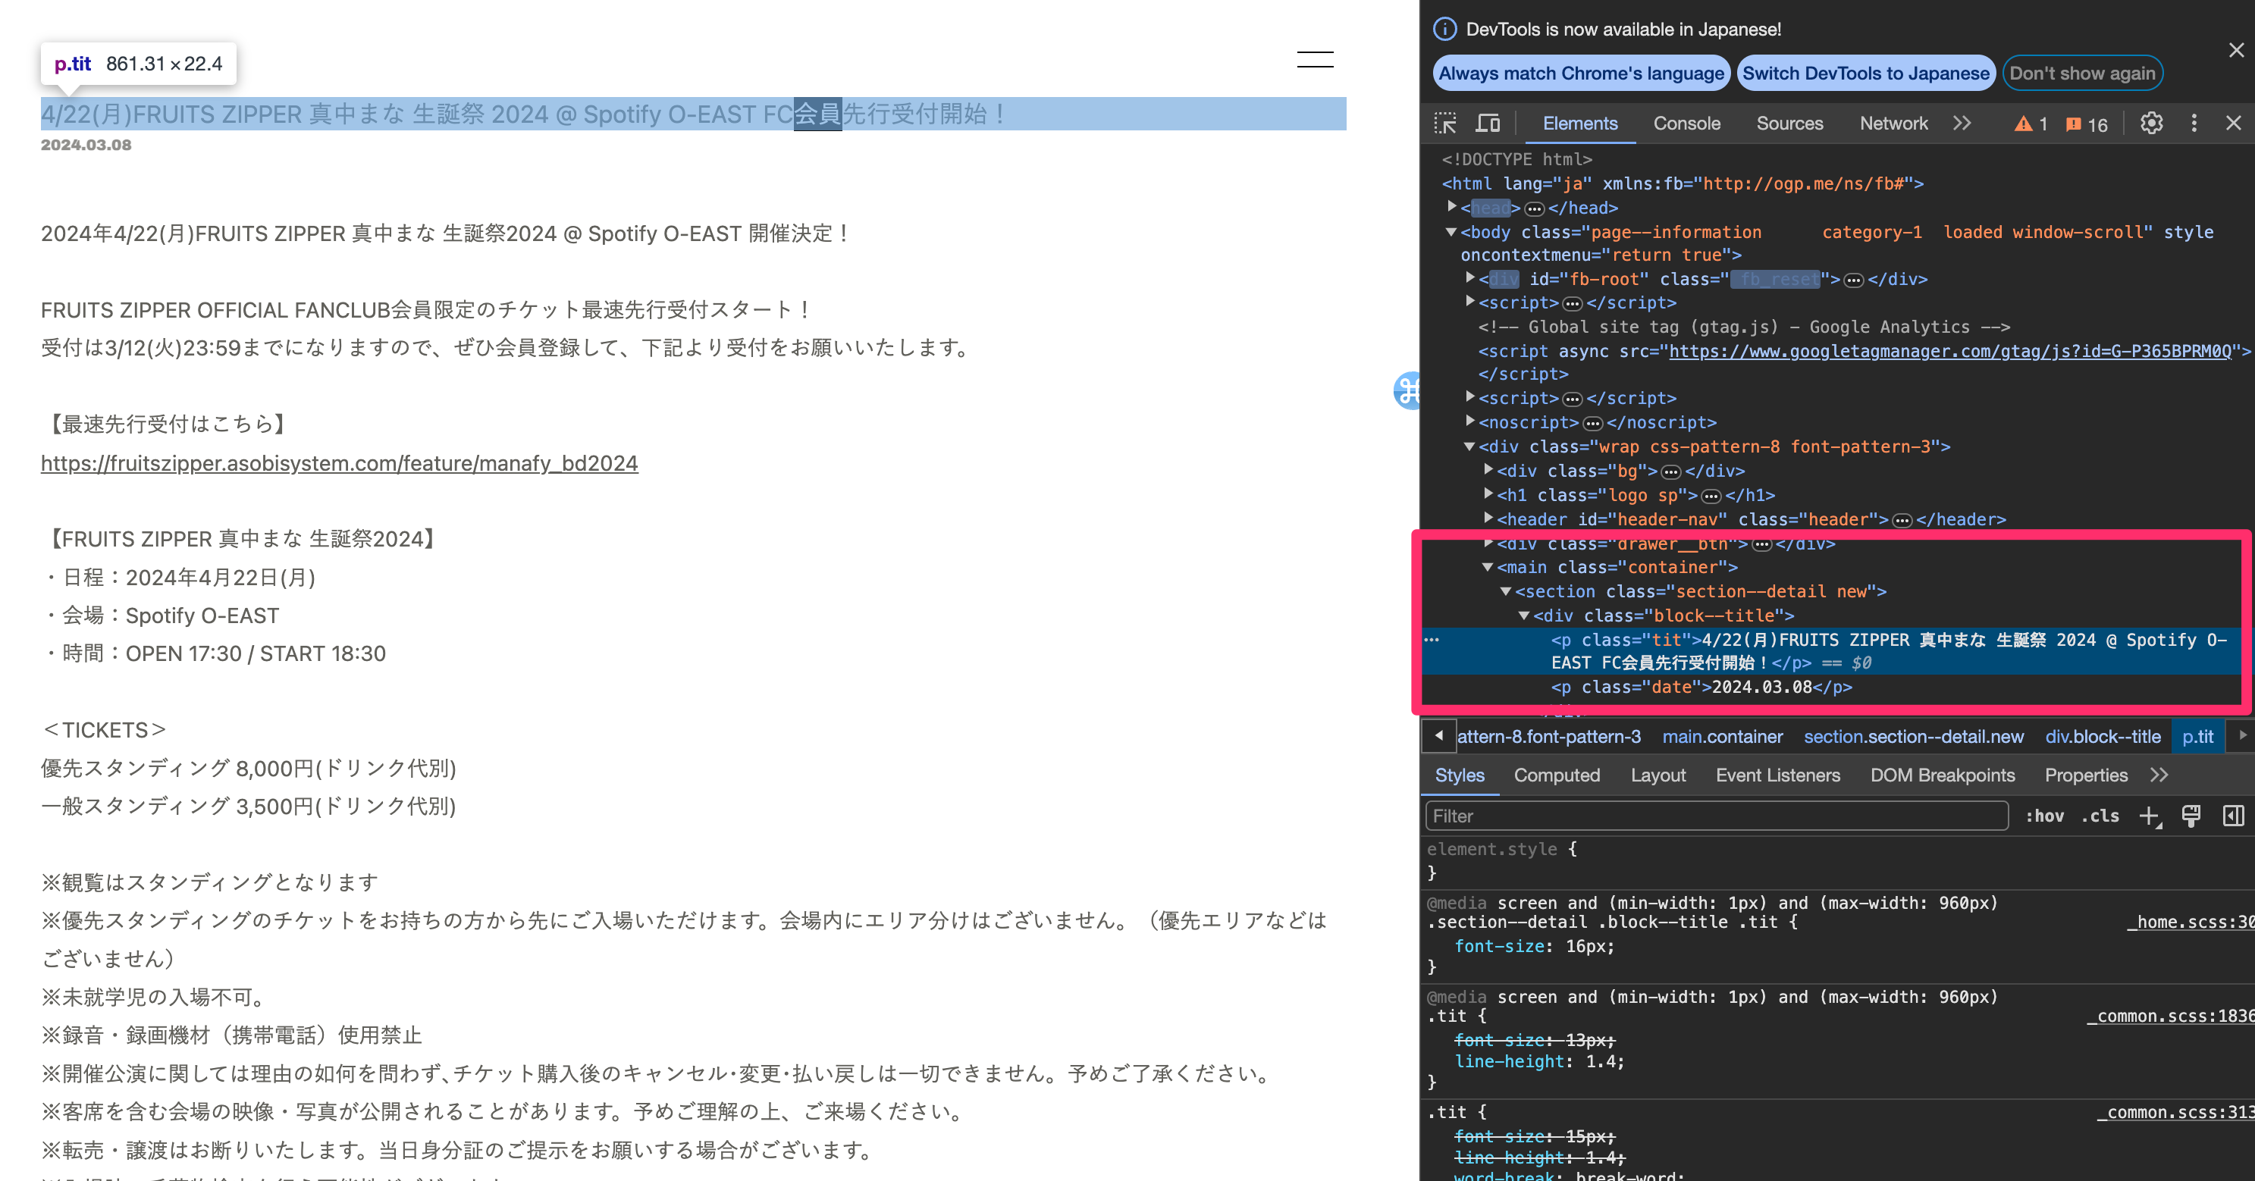Expand the head element node
This screenshot has height=1181, width=2255.
[x=1452, y=208]
